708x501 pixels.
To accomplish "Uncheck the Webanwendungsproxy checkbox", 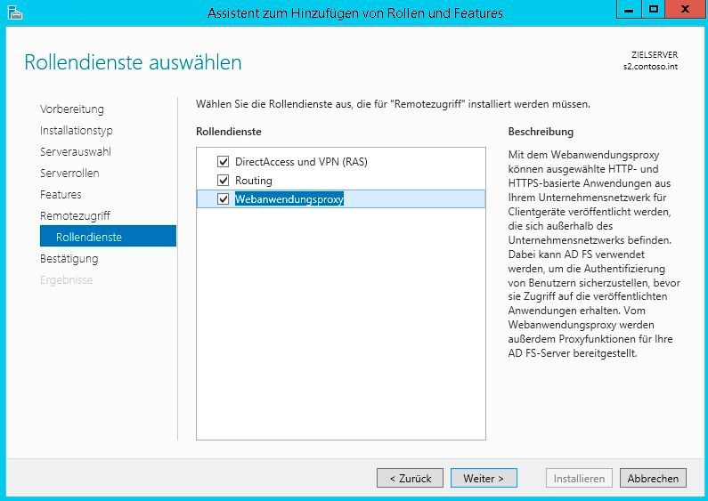I will (x=223, y=198).
